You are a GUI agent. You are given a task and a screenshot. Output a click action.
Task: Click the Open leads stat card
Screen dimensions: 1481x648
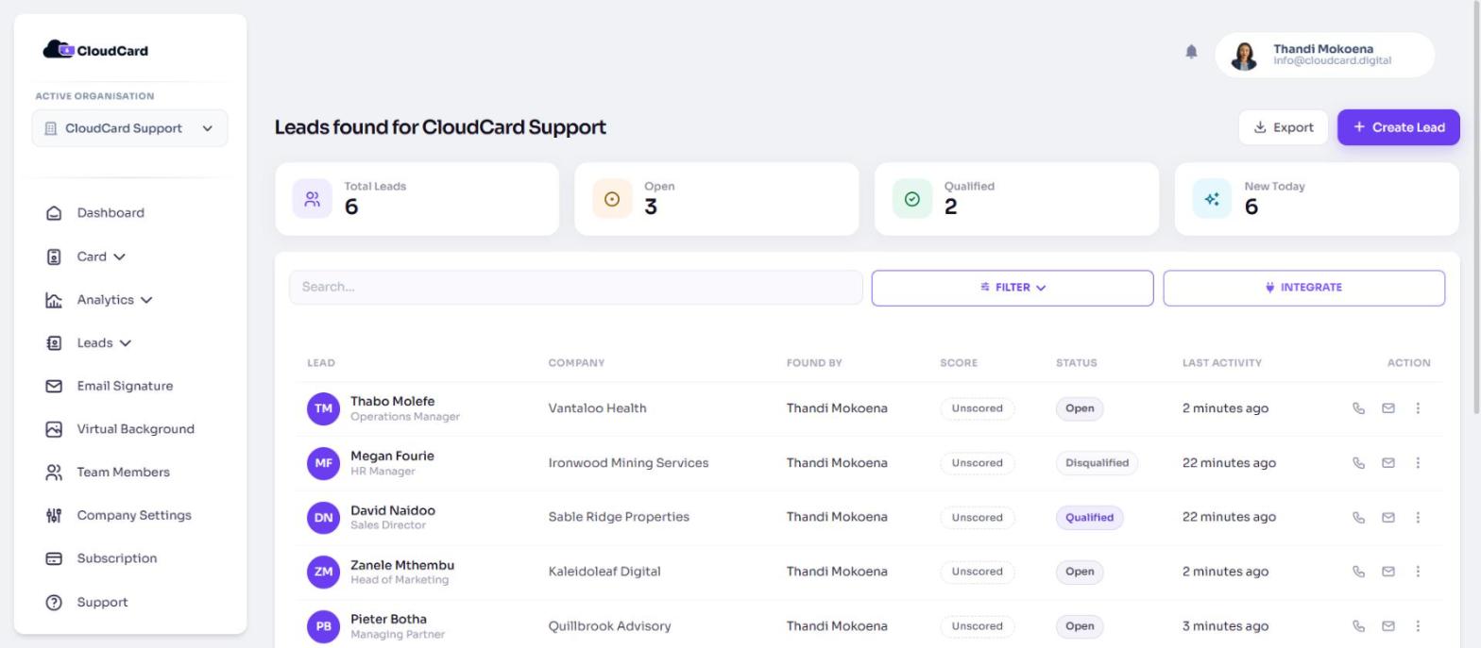717,199
